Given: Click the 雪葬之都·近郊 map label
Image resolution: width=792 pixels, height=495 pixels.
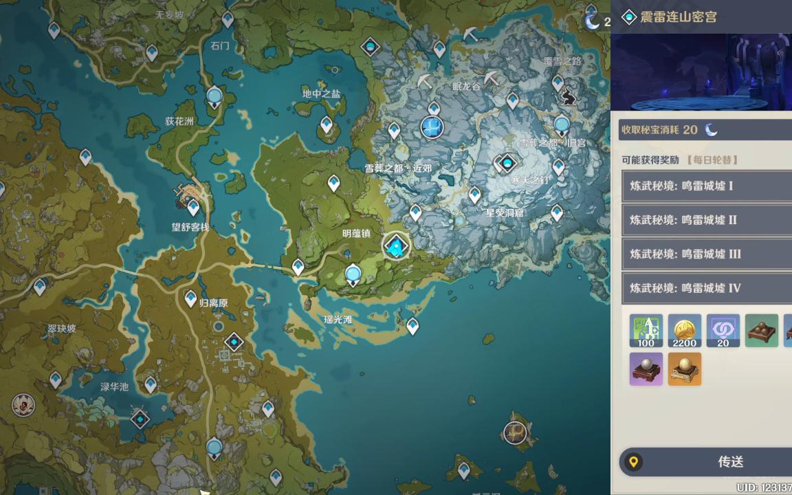Looking at the screenshot, I should click(398, 168).
